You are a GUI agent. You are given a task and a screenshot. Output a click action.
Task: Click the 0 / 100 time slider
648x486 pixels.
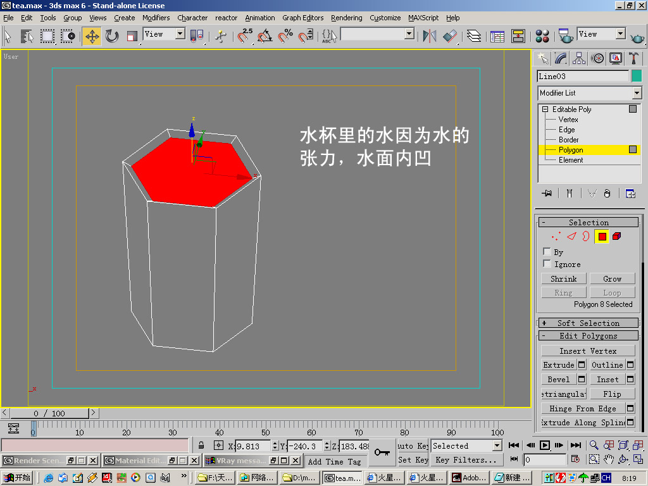(x=49, y=413)
